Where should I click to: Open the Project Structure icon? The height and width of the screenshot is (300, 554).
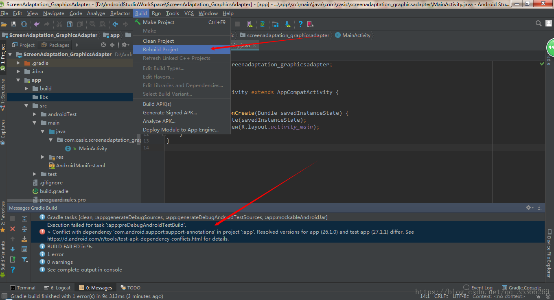click(x=275, y=24)
